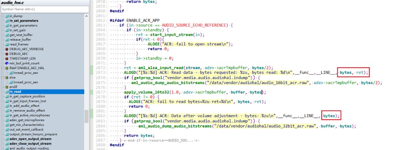
Task: Click the #endif on line 2888
Action: (117, 145)
